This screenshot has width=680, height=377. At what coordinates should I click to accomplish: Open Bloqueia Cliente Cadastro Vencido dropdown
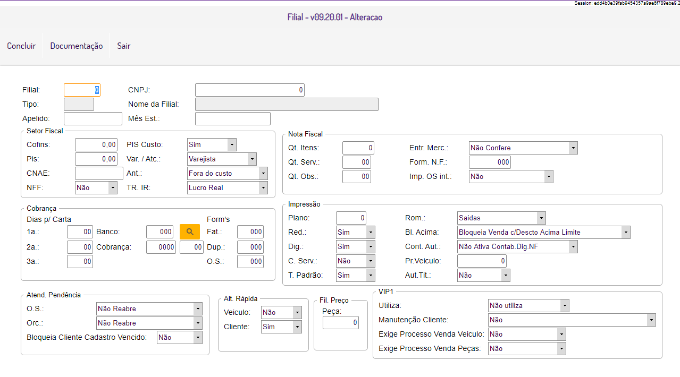pyautogui.click(x=180, y=337)
